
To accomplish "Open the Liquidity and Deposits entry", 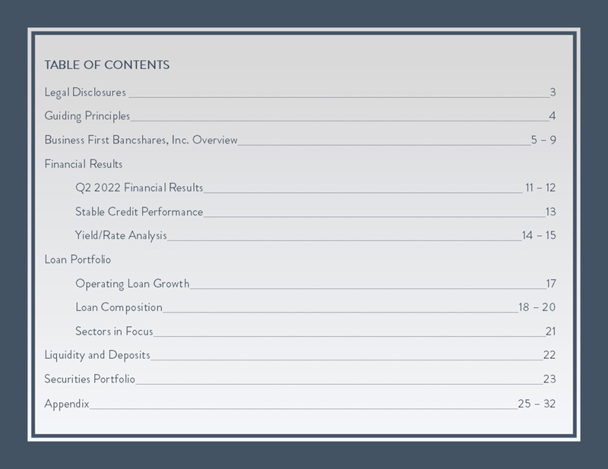I will [x=97, y=354].
